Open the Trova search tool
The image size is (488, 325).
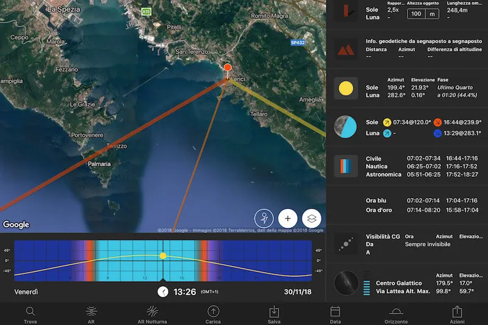coord(30,315)
